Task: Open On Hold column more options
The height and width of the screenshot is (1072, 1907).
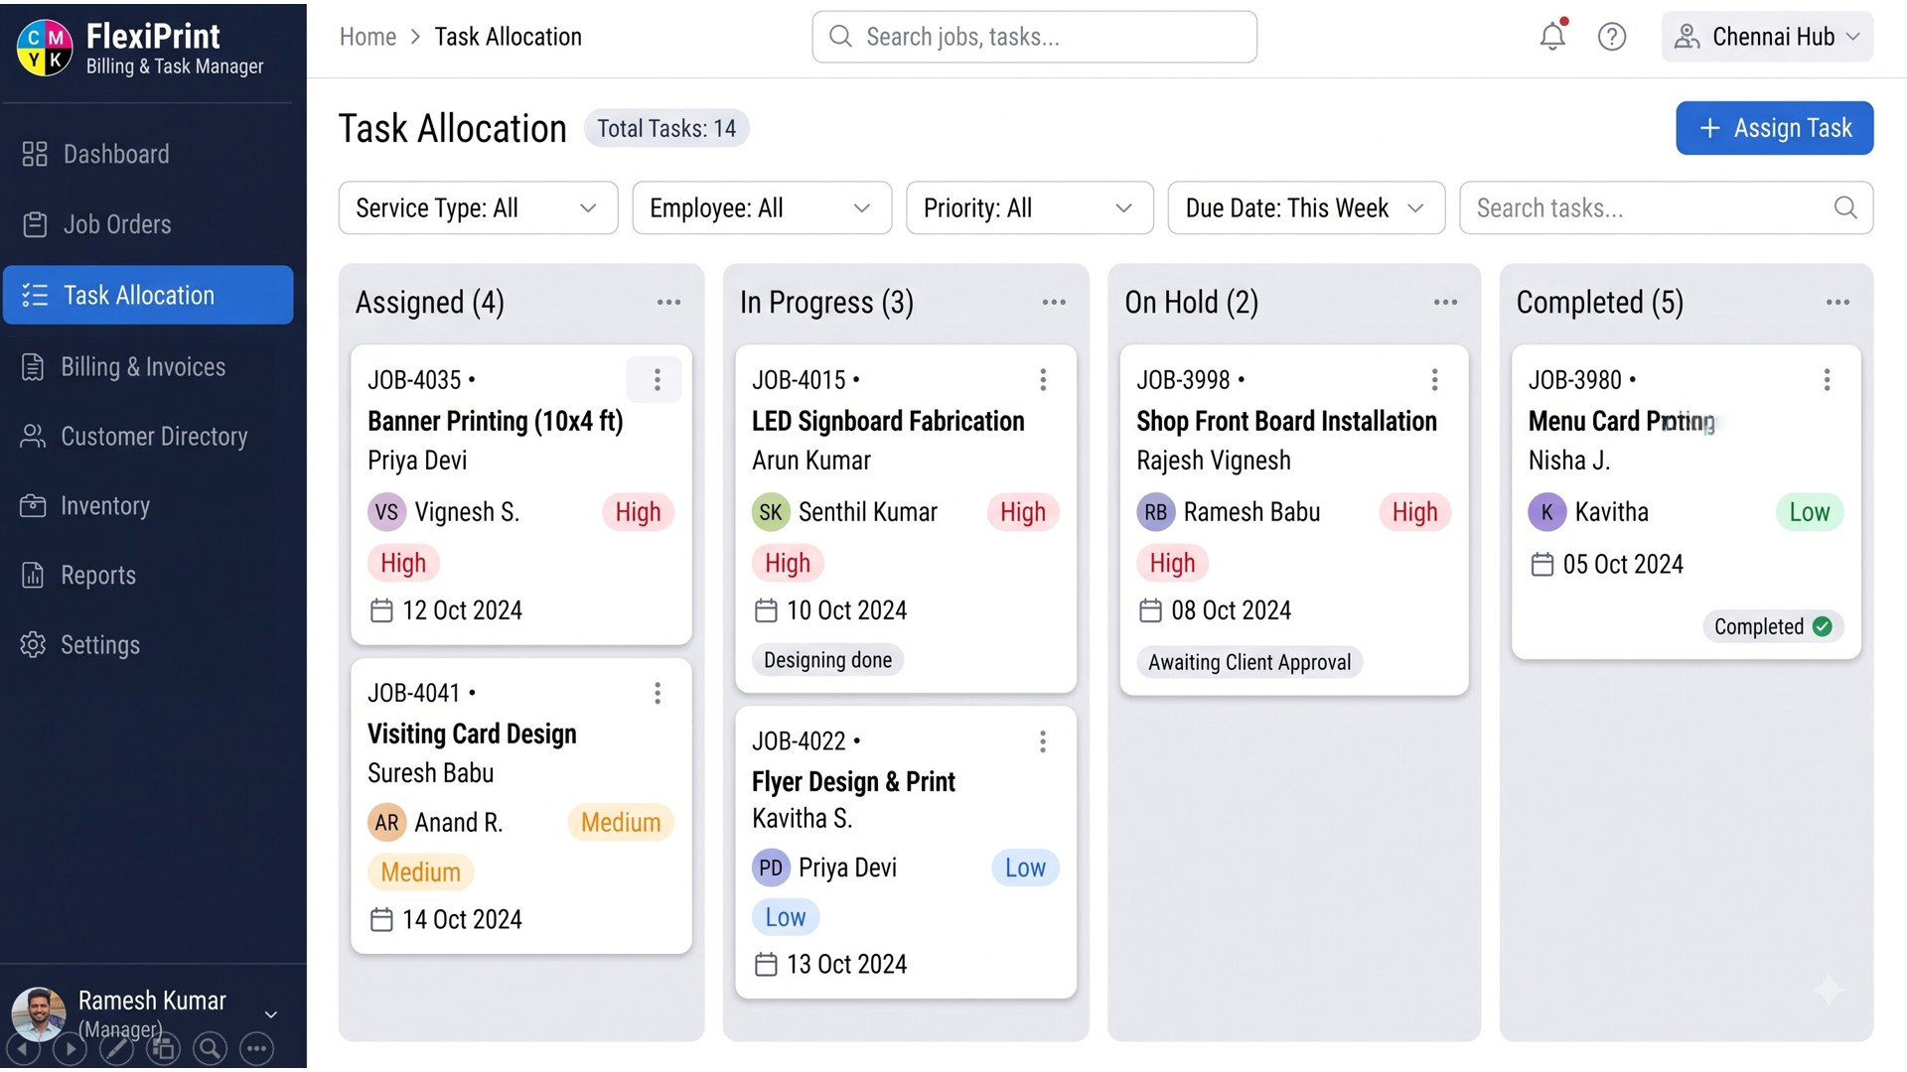Action: (x=1445, y=302)
